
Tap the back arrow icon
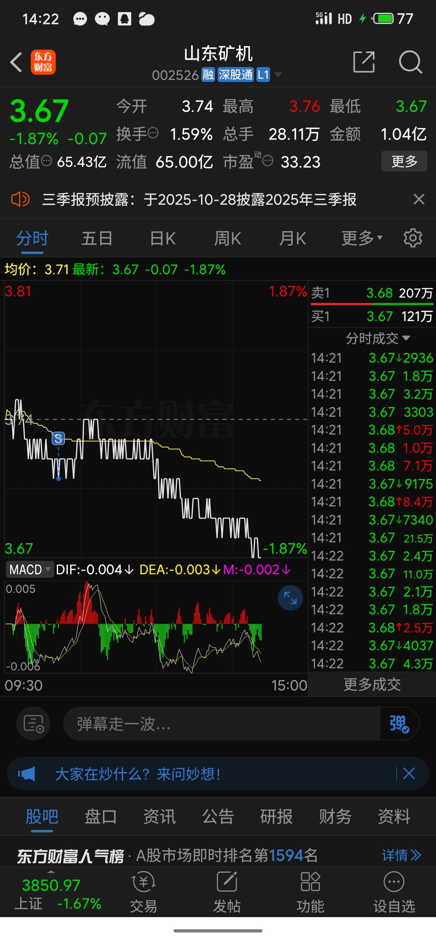(16, 63)
